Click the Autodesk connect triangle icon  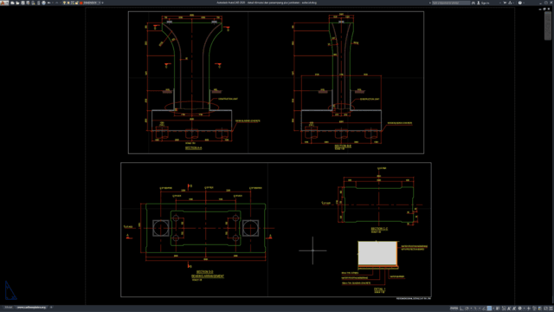point(510,3)
